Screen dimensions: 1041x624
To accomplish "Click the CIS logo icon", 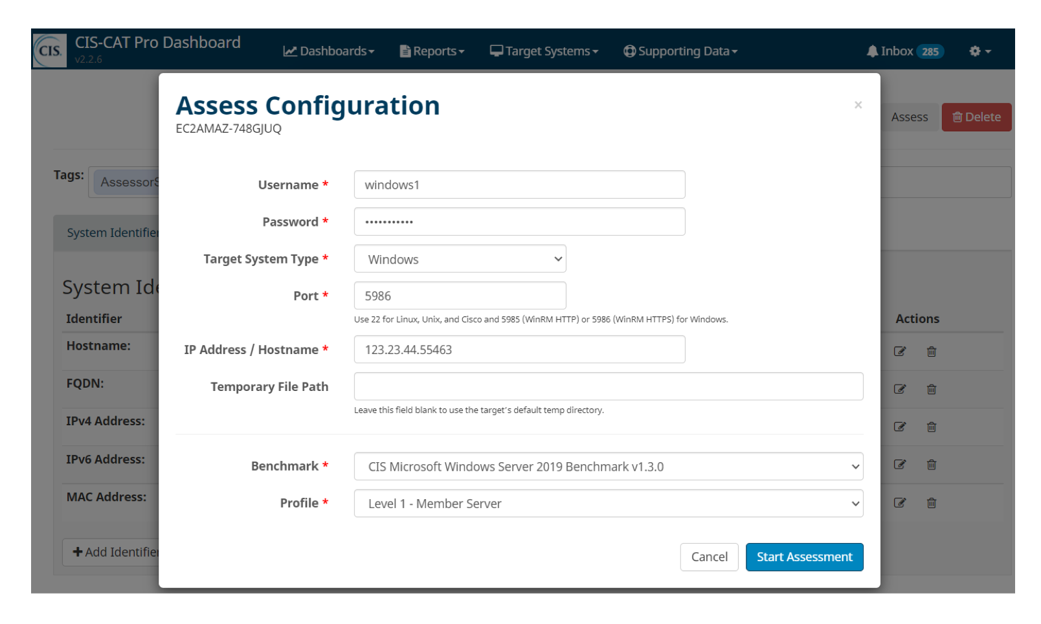I will coord(50,50).
